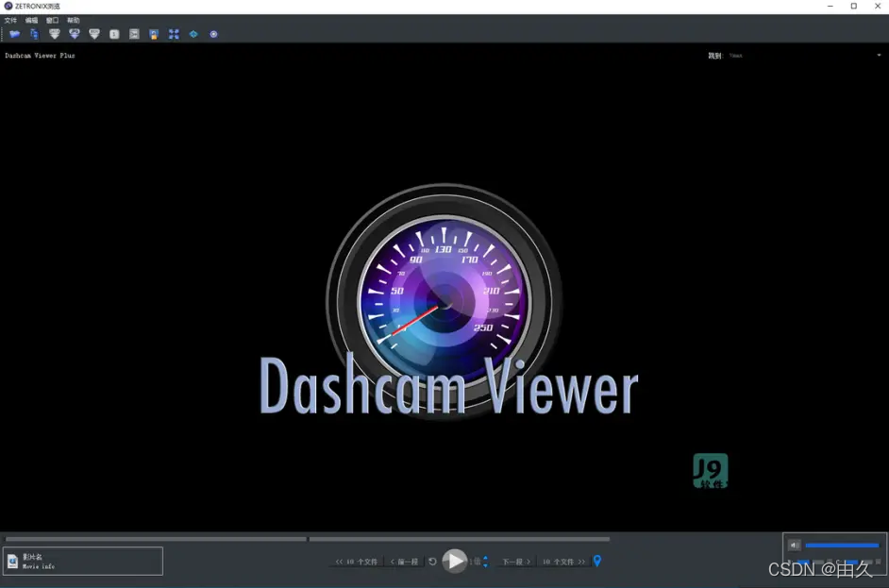This screenshot has width=889, height=588.
Task: Toggle fullscreen with the four-arrows icon
Action: pos(174,34)
